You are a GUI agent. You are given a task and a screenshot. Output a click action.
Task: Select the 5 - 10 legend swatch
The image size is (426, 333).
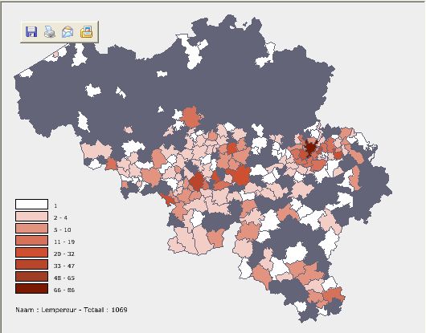(32, 229)
